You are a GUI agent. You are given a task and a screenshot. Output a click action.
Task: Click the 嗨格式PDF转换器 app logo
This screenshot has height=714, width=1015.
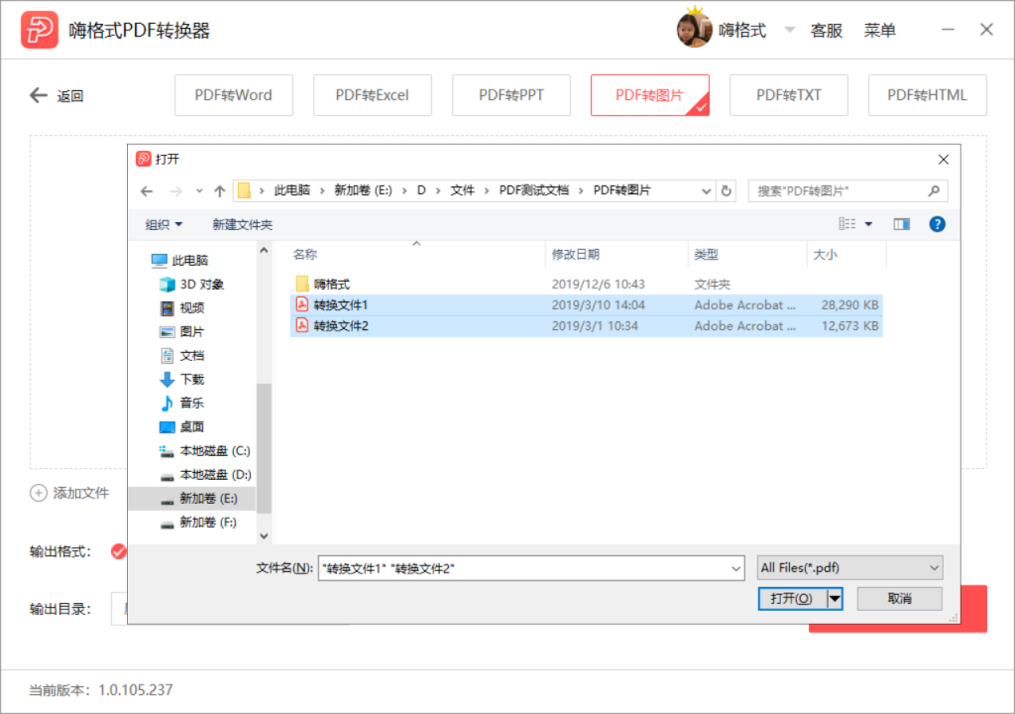point(40,30)
